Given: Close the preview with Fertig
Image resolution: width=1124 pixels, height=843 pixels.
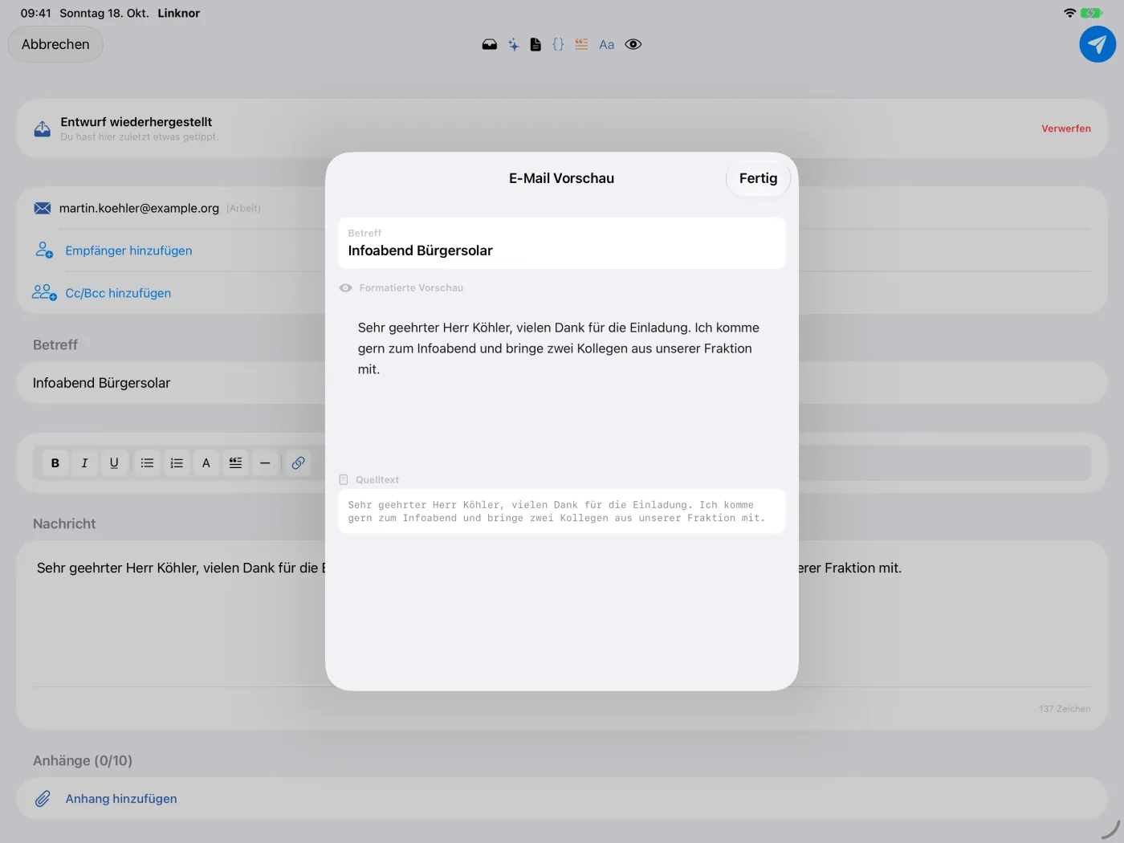Looking at the screenshot, I should tap(758, 178).
